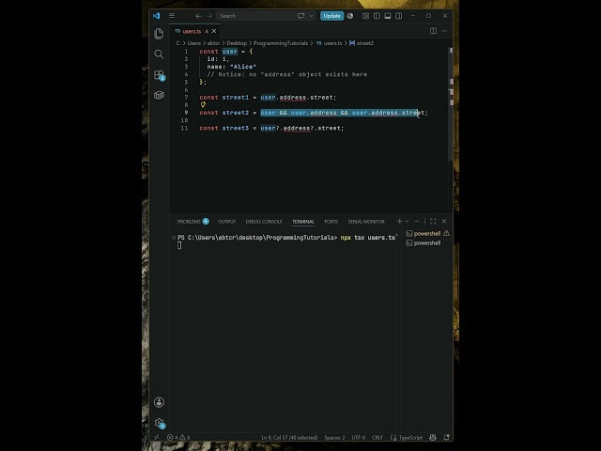Toggle the primary side bar

(x=377, y=16)
